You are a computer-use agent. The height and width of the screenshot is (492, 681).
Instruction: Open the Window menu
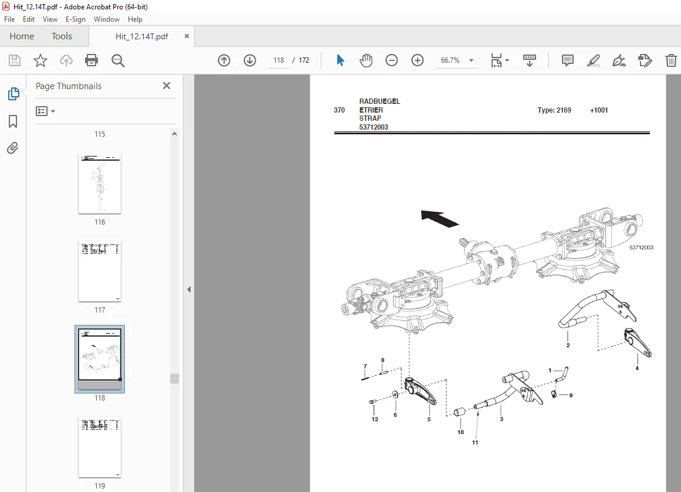pos(106,19)
